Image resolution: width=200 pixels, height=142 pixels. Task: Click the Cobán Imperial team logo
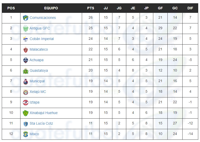(26, 39)
